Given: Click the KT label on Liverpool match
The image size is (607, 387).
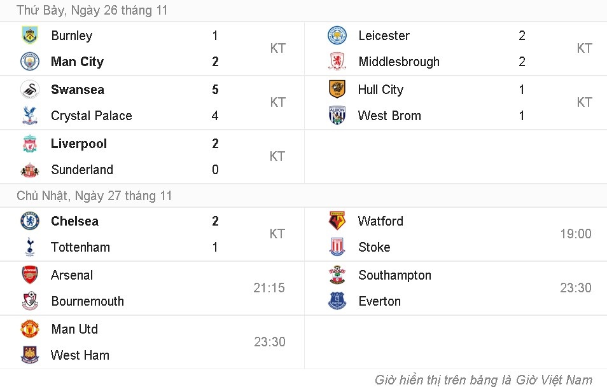Looking at the screenshot, I should pyautogui.click(x=277, y=156).
